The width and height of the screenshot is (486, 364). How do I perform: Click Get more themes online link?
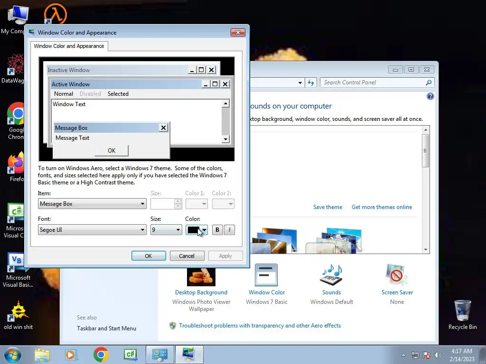[x=382, y=207]
